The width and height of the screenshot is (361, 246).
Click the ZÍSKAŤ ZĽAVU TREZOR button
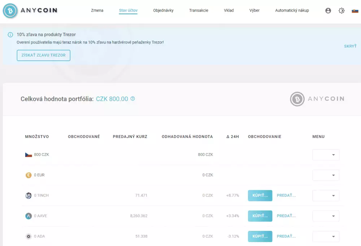point(43,55)
